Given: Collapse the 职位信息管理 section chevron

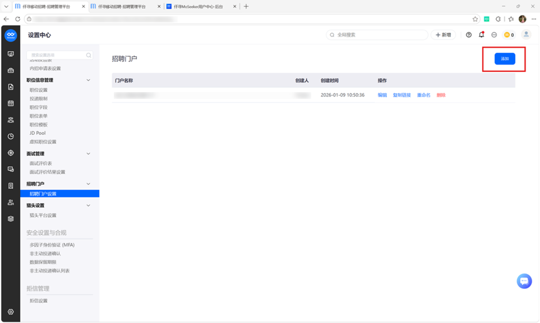Looking at the screenshot, I should point(88,80).
